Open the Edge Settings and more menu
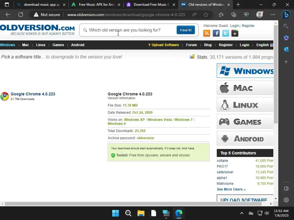 pyautogui.click(x=273, y=15)
